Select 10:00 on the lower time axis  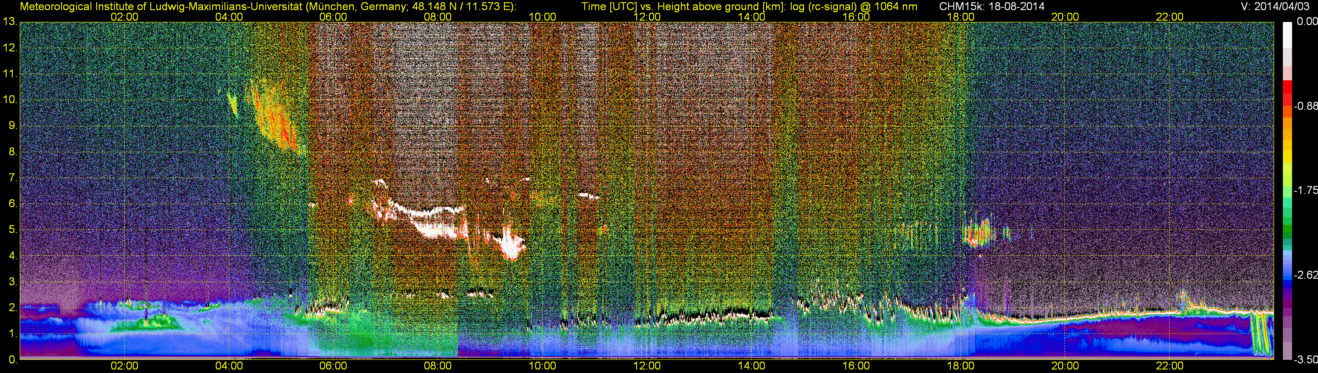[x=542, y=366]
